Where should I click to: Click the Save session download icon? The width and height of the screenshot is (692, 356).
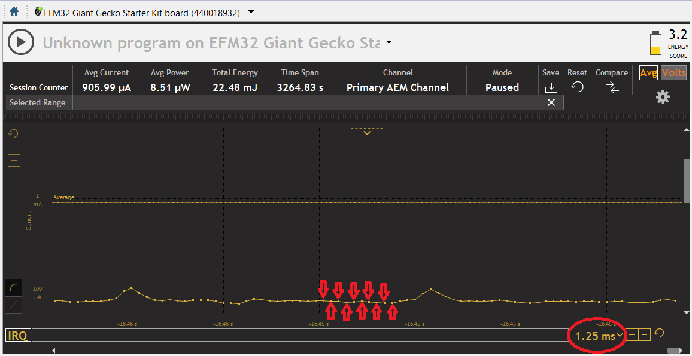point(550,87)
